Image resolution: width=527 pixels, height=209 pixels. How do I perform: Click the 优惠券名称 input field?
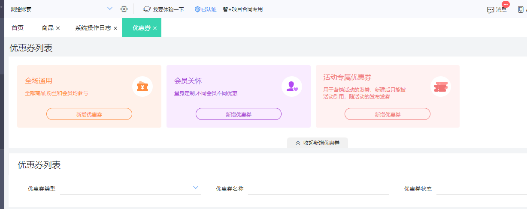(x=318, y=188)
